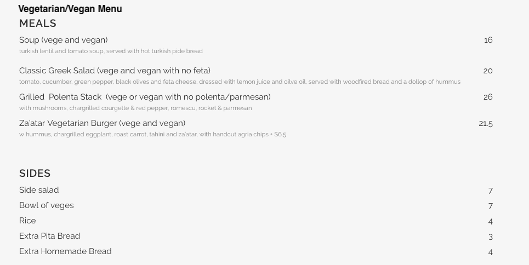
Task: Click the Polenta Stack mushrooms description line
Action: tap(135, 108)
